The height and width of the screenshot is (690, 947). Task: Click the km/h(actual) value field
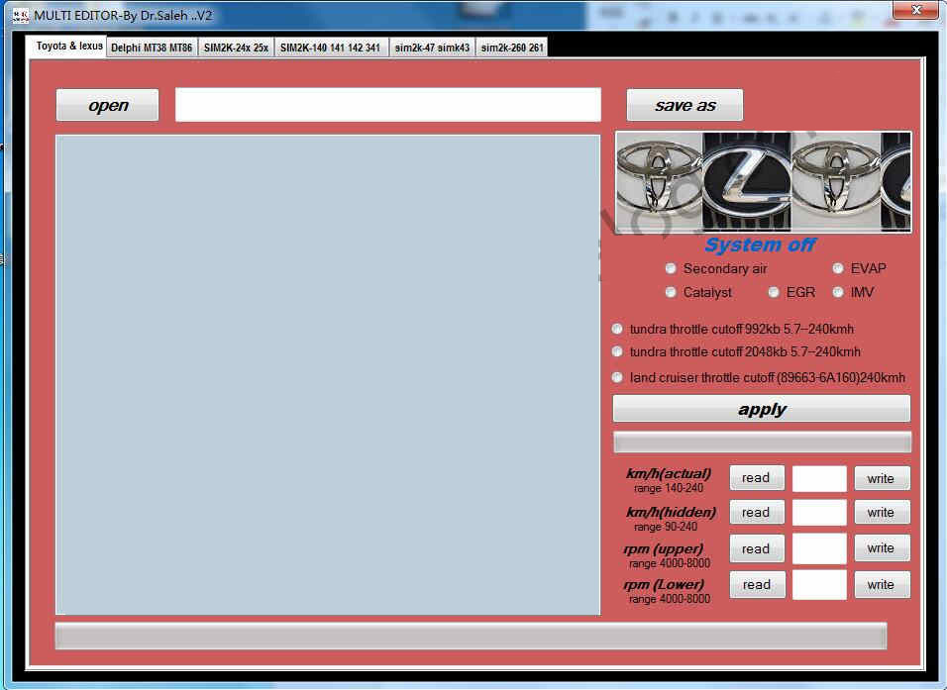[x=819, y=479]
